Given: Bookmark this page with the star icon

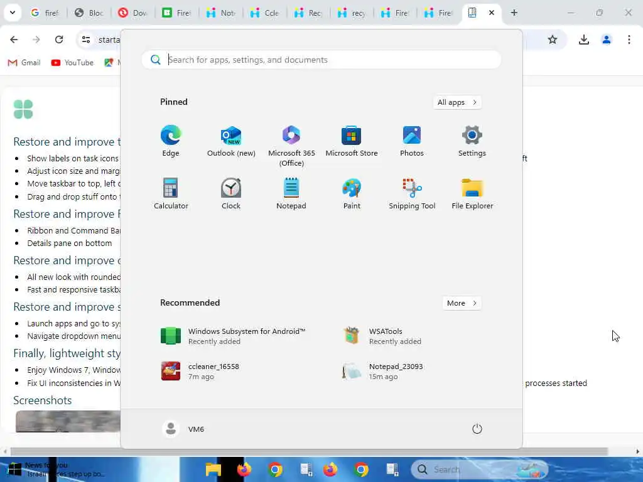Looking at the screenshot, I should pyautogui.click(x=553, y=40).
